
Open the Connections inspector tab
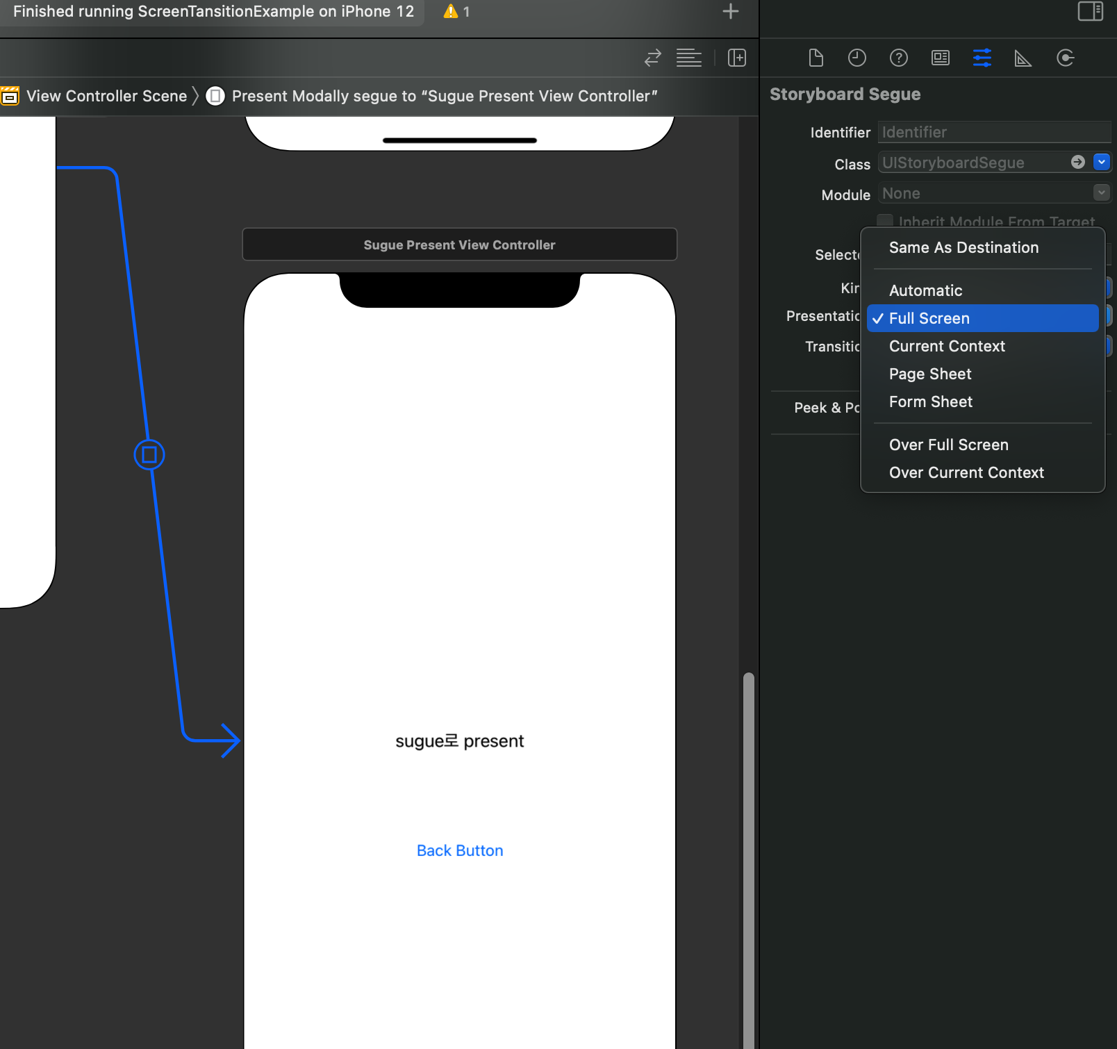pos(1066,58)
